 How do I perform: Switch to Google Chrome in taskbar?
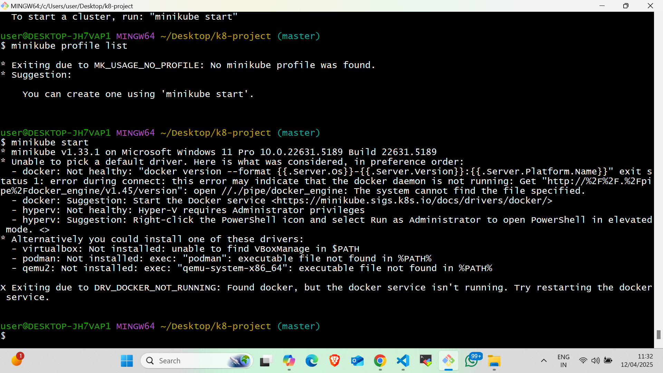[x=380, y=361]
